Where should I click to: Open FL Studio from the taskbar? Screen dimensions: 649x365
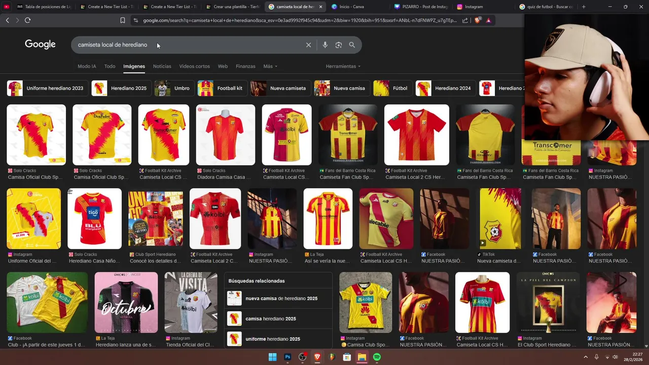point(332,357)
